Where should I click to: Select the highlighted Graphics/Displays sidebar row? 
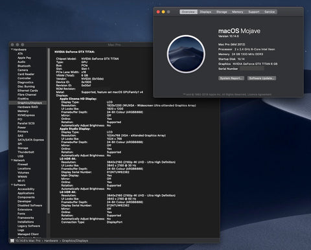(x=28, y=103)
